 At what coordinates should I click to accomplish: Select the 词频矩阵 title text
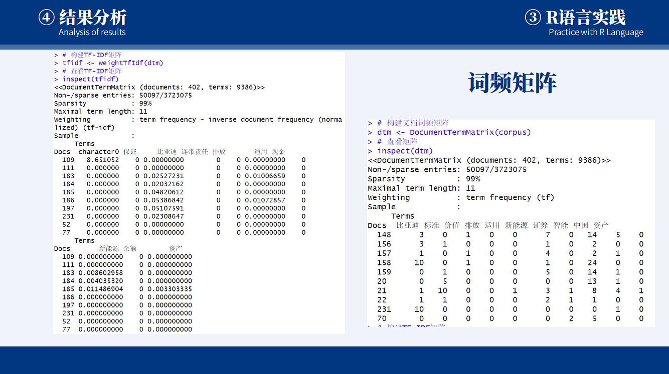point(512,83)
